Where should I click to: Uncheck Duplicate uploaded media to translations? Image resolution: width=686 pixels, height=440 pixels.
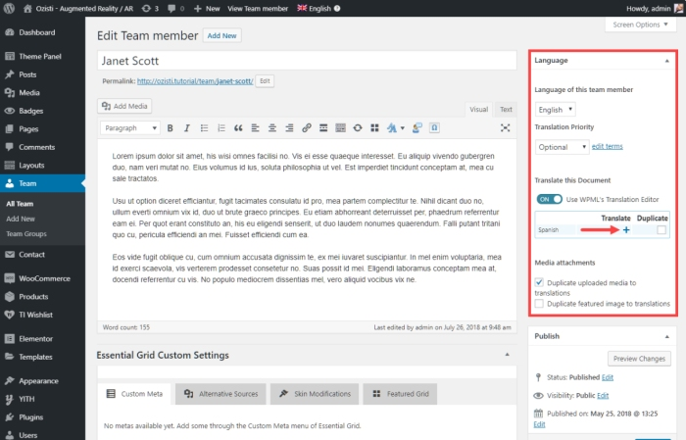541,282
